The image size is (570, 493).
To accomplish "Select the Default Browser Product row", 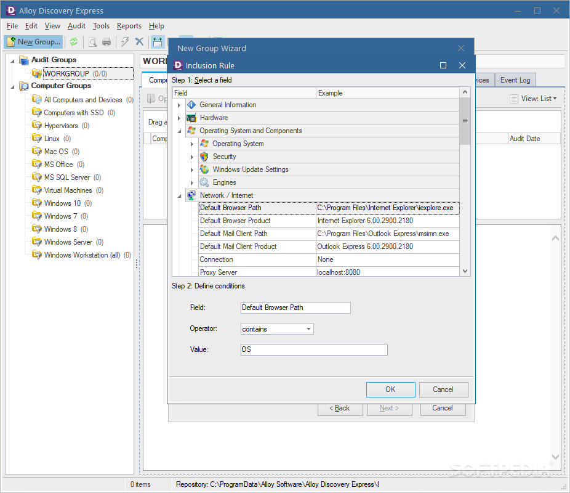I will click(329, 221).
